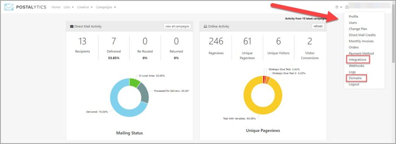Image resolution: width=396 pixels, height=144 pixels.
Task: Click the envelope icon beside Direct Mail Activity
Action: (x=72, y=26)
